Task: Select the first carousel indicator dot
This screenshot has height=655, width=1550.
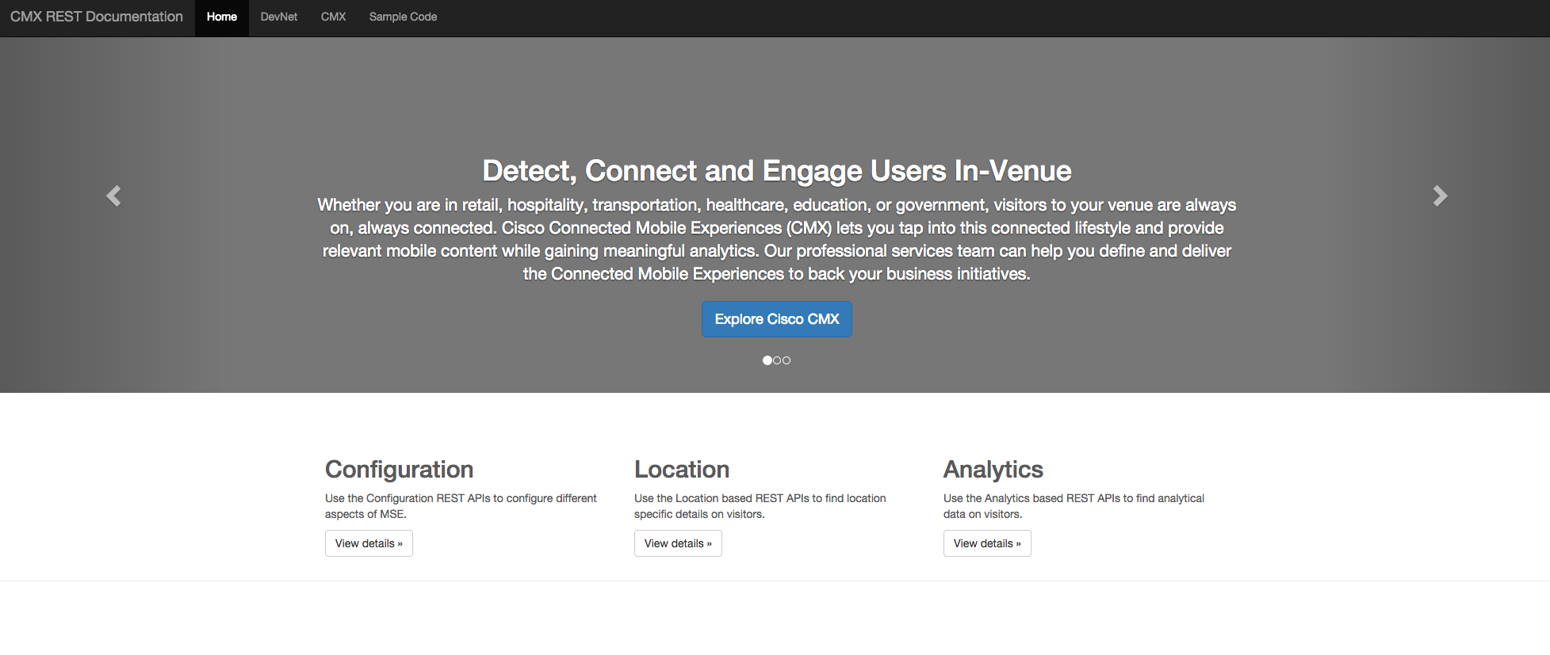Action: point(767,360)
